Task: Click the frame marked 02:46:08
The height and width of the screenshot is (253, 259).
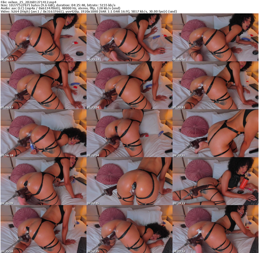Action: (44, 181)
